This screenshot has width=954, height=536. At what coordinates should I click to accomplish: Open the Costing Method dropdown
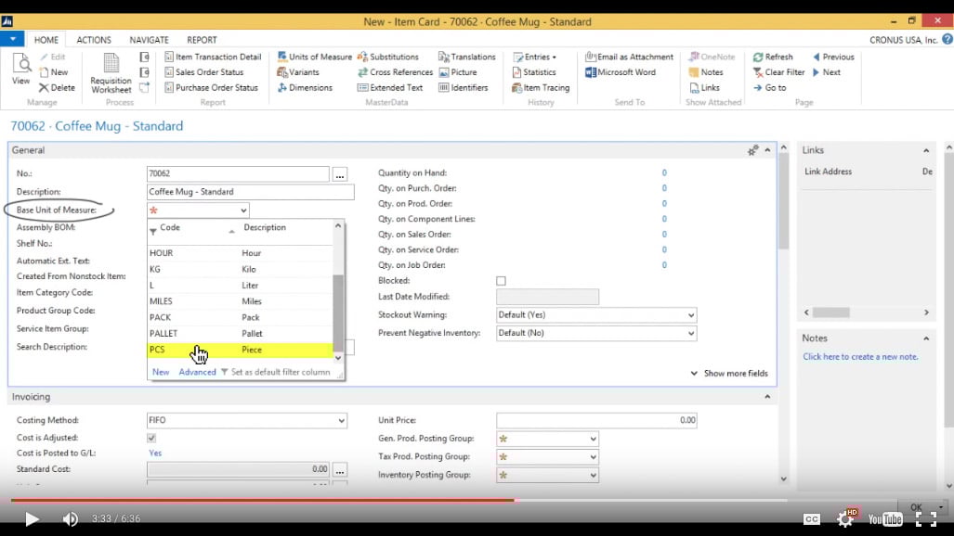(x=340, y=420)
